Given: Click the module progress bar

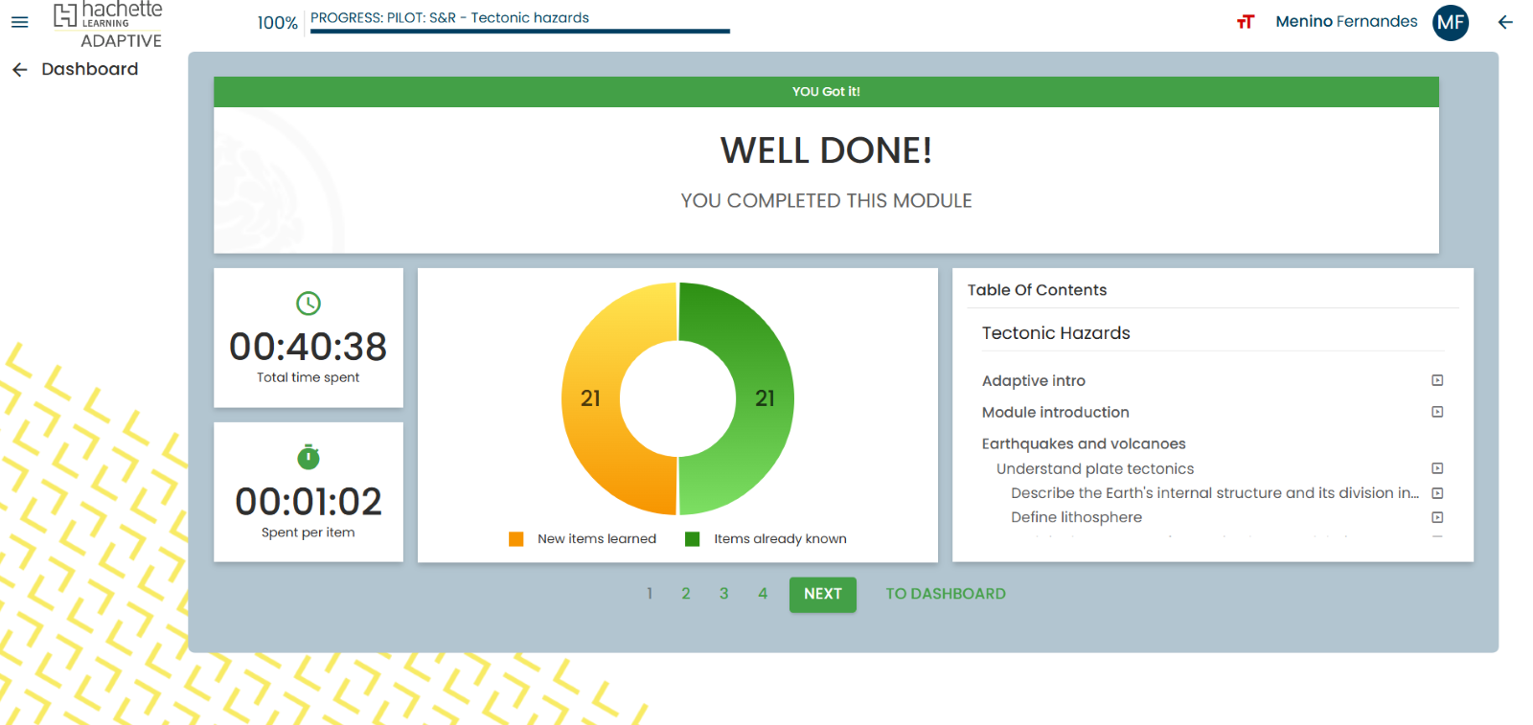Looking at the screenshot, I should [x=519, y=31].
